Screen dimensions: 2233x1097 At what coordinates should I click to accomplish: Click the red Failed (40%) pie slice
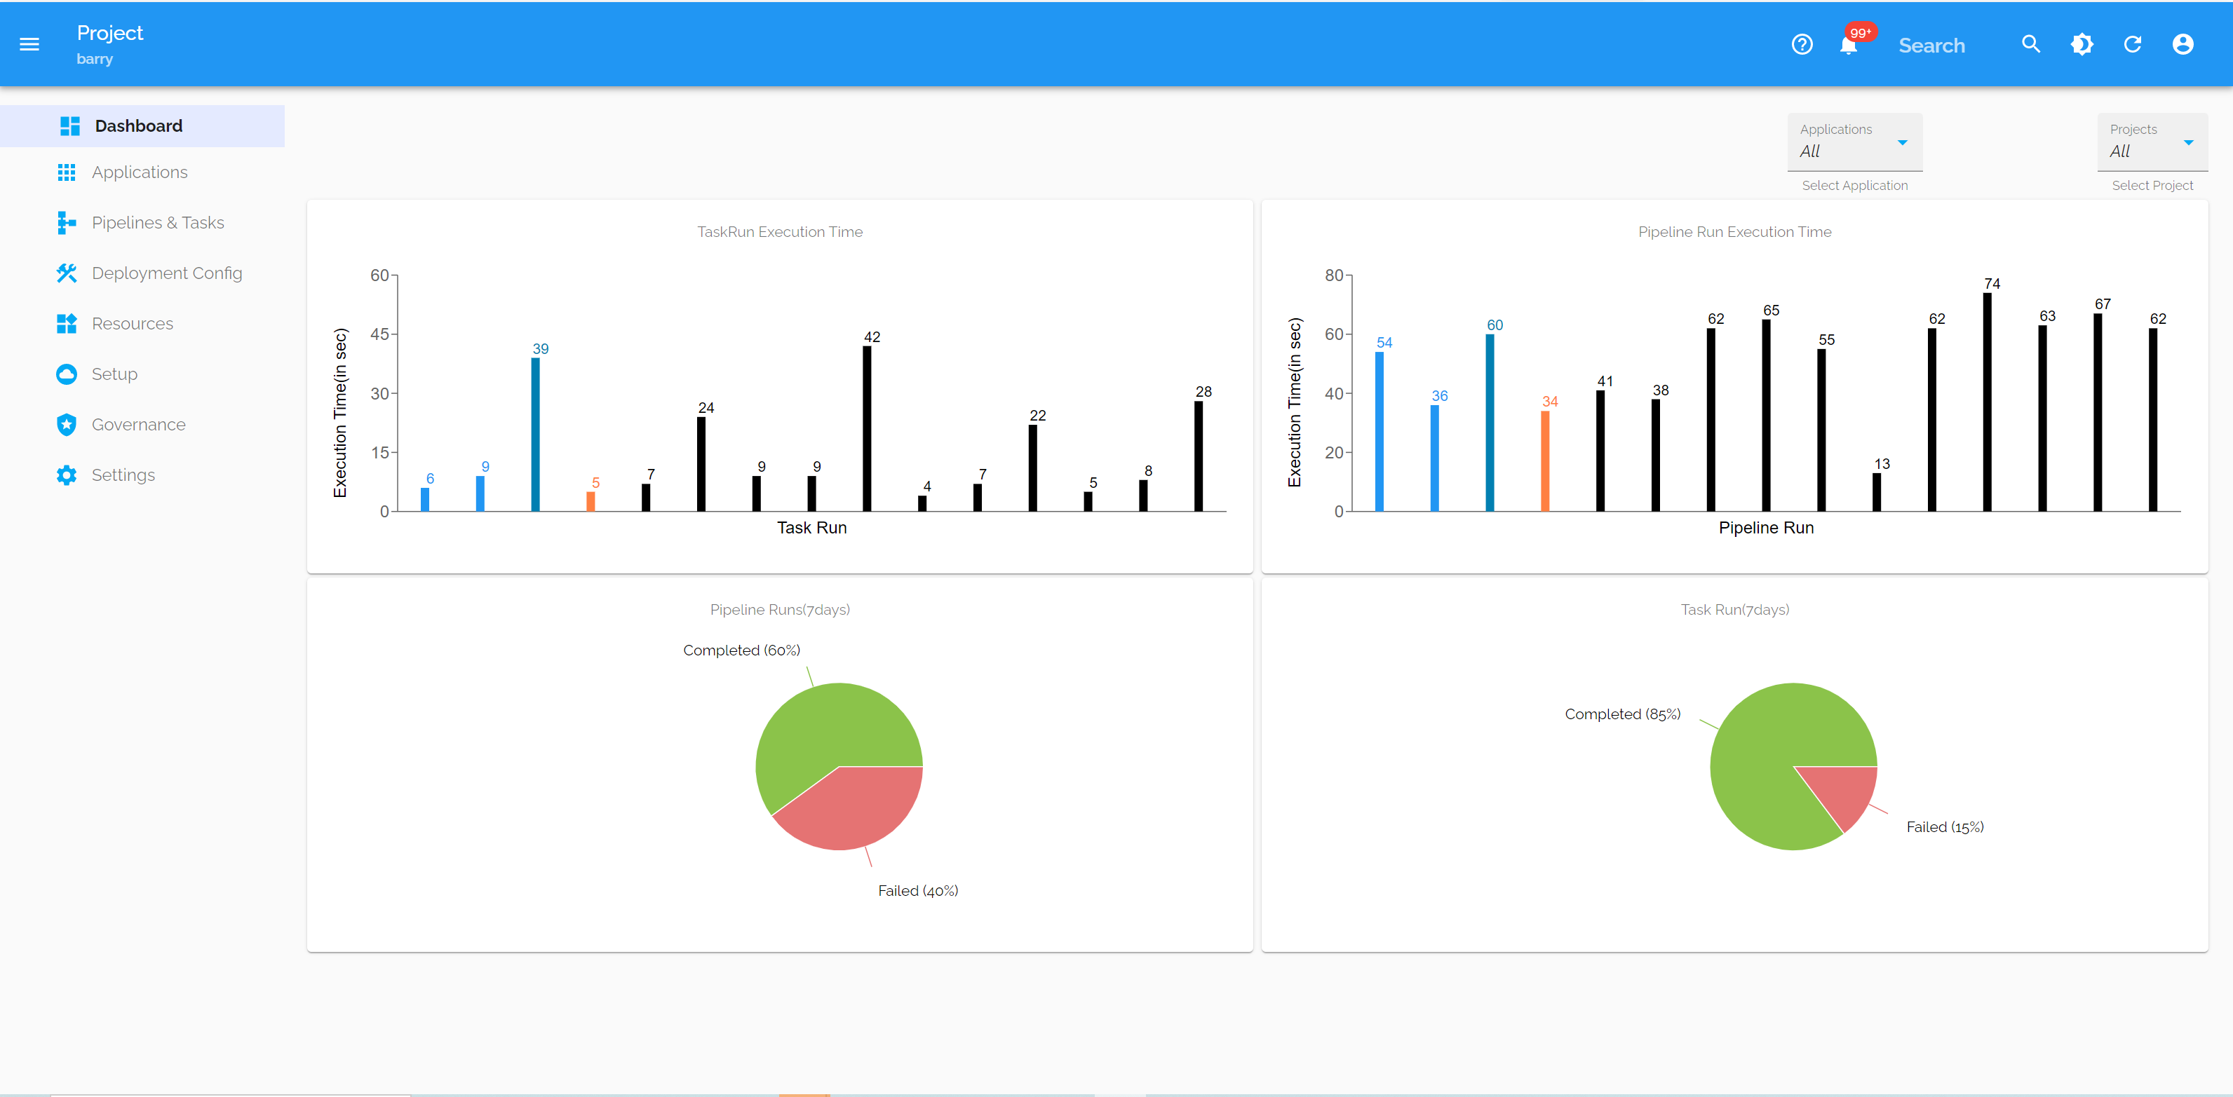click(854, 810)
